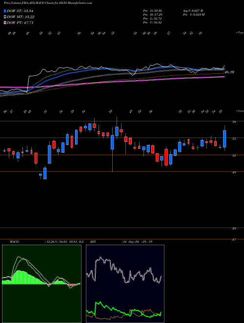
Task: Click the white DOW MT legend swatch
Action: click(5, 17)
